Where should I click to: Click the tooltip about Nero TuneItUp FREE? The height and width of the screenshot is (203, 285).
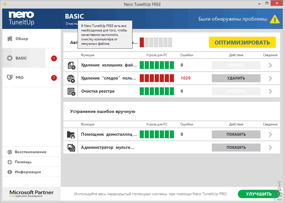point(105,35)
